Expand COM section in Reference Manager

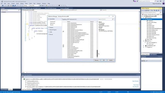[49, 32]
